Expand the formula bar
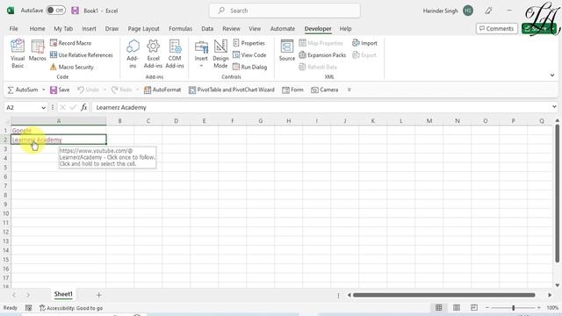 [x=554, y=107]
